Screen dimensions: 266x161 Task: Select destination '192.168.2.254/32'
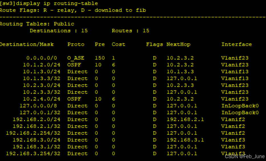coord(33,133)
